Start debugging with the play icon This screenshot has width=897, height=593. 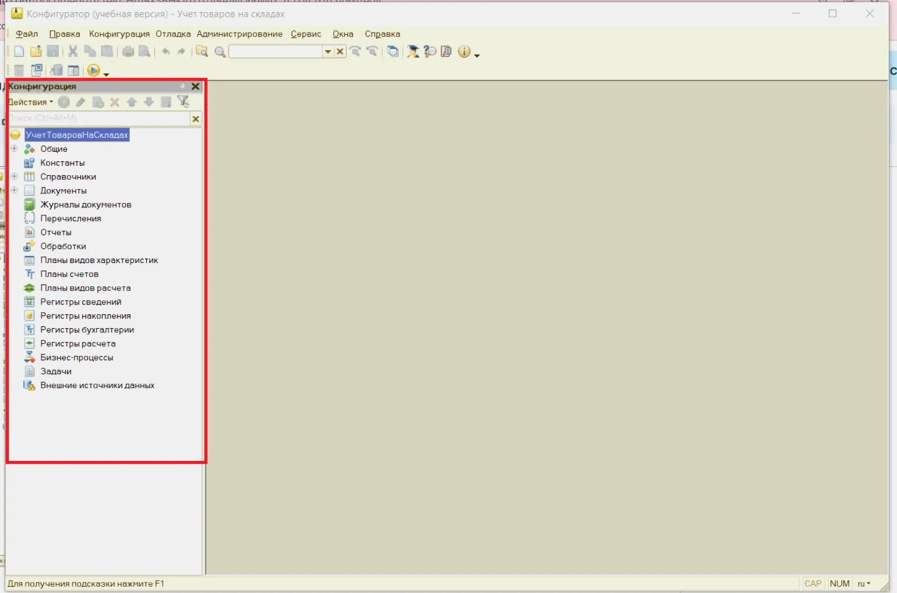tap(93, 70)
